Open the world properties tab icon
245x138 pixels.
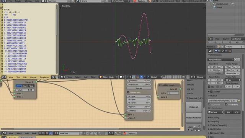coord(226,51)
